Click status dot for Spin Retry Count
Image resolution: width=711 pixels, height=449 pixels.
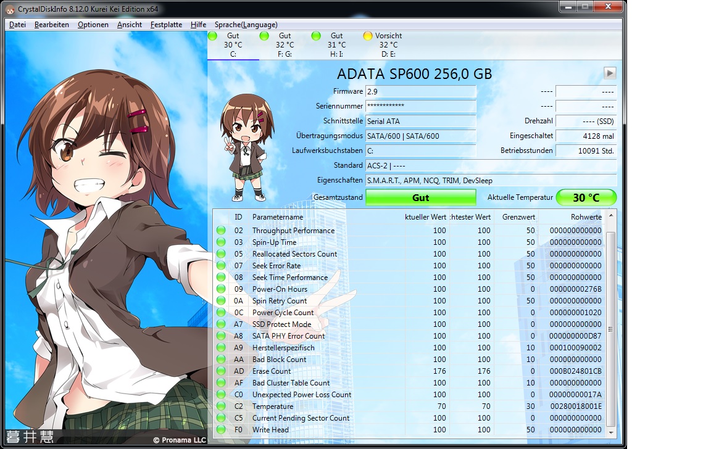[221, 301]
